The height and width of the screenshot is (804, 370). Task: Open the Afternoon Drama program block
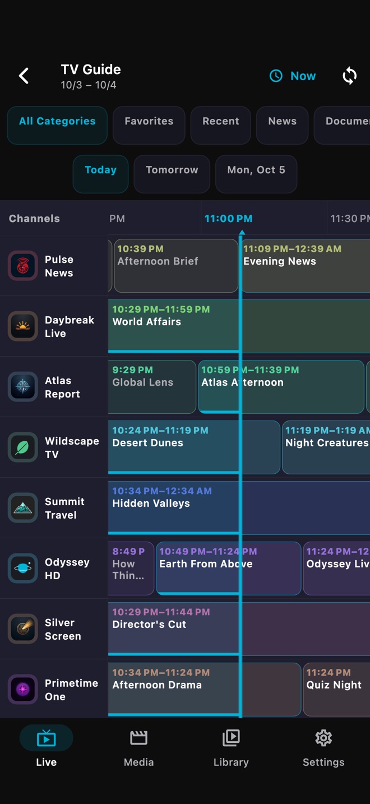pyautogui.click(x=204, y=690)
